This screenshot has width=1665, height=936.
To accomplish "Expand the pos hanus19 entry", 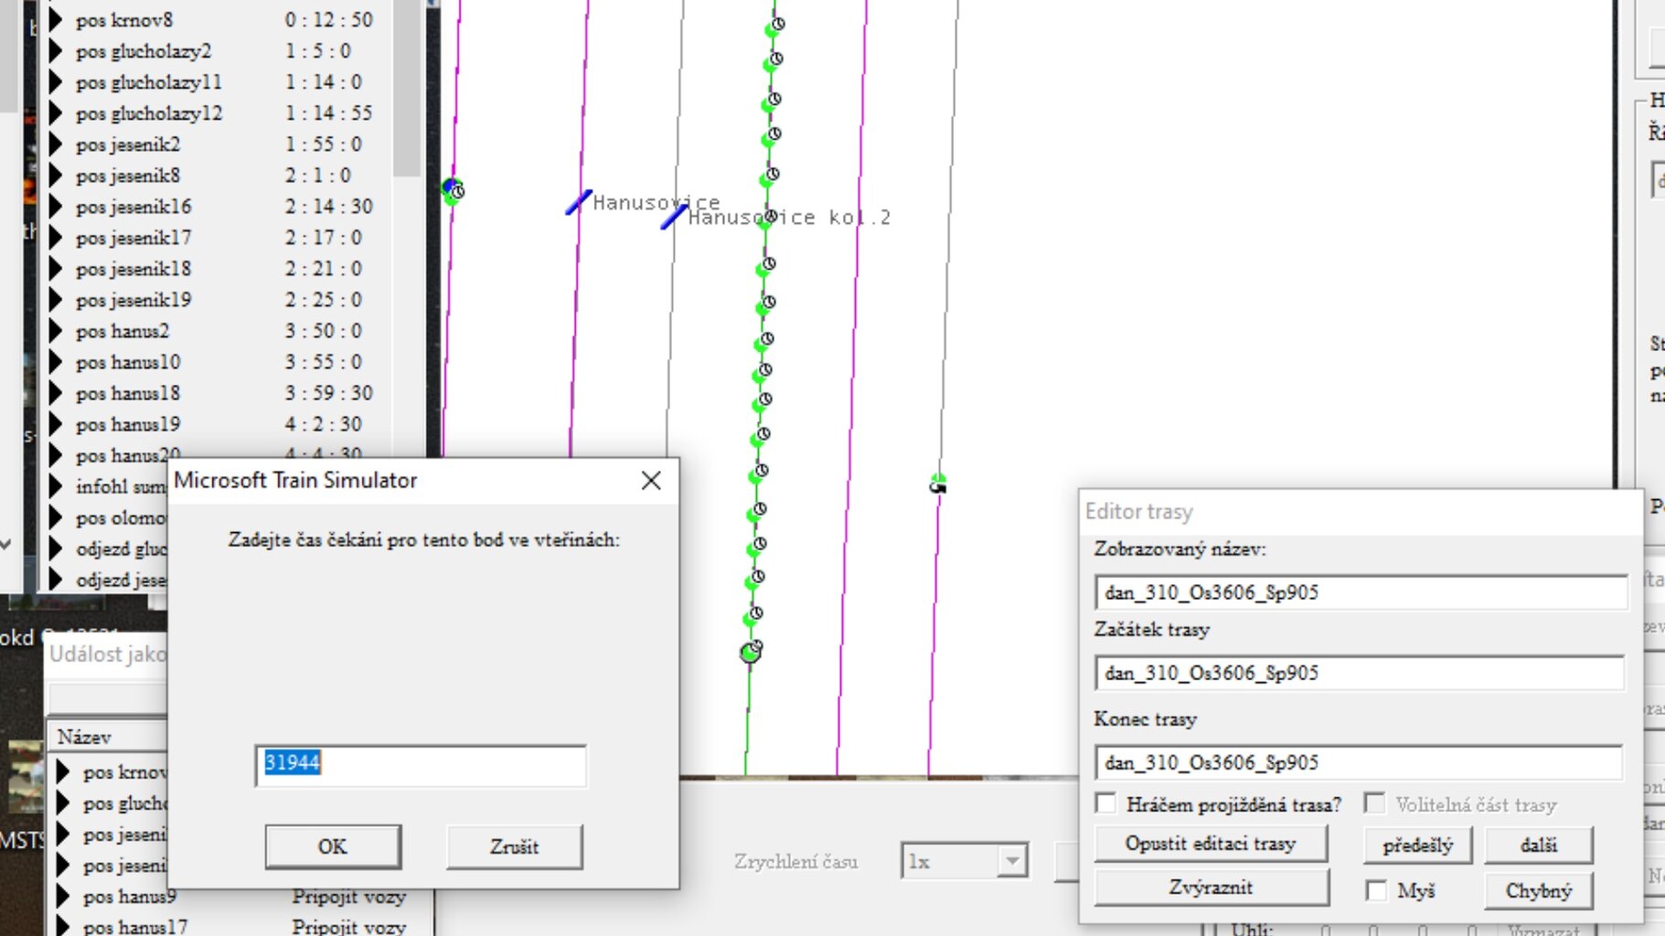I will tap(57, 423).
